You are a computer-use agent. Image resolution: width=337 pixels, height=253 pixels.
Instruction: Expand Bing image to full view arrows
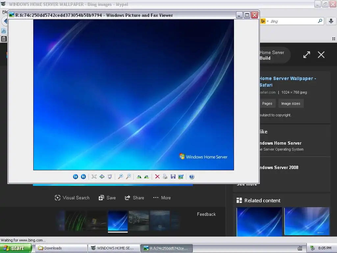307,55
